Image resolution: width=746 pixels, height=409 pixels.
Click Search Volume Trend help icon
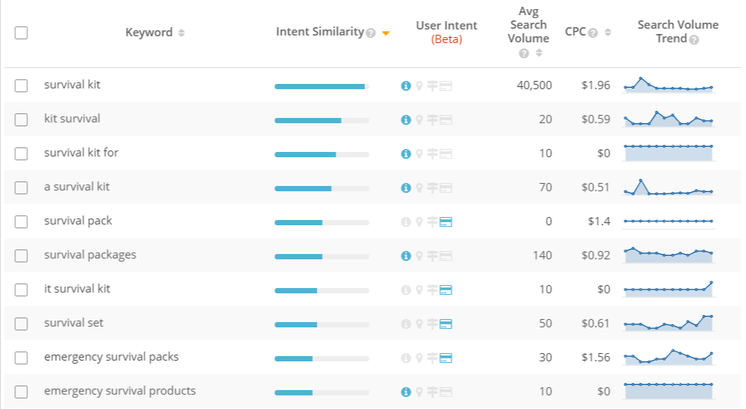694,40
